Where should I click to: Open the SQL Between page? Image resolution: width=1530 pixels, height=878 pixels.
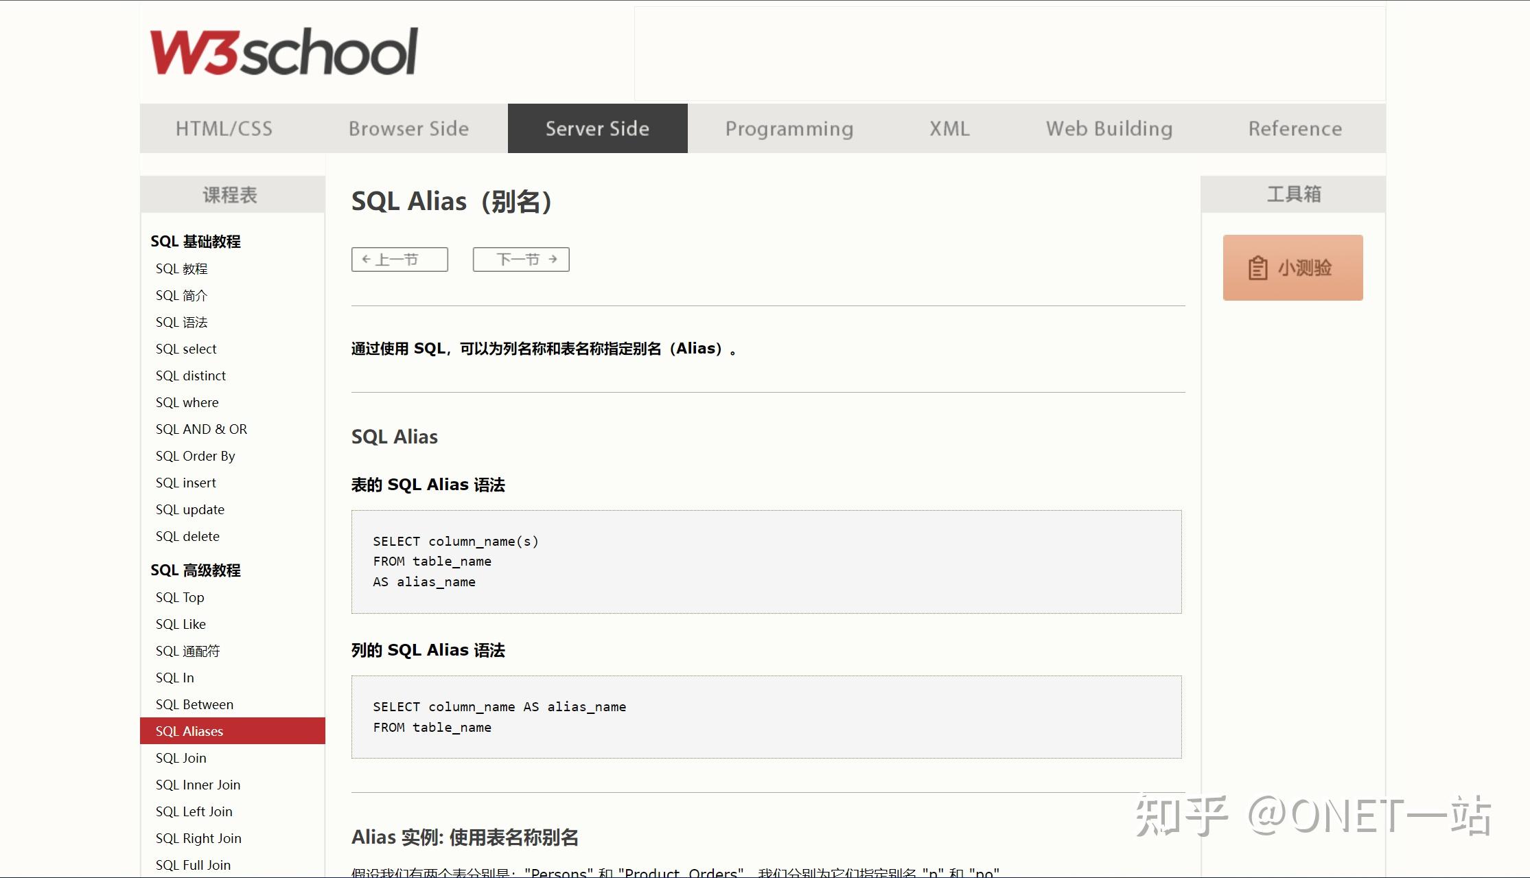tap(194, 704)
